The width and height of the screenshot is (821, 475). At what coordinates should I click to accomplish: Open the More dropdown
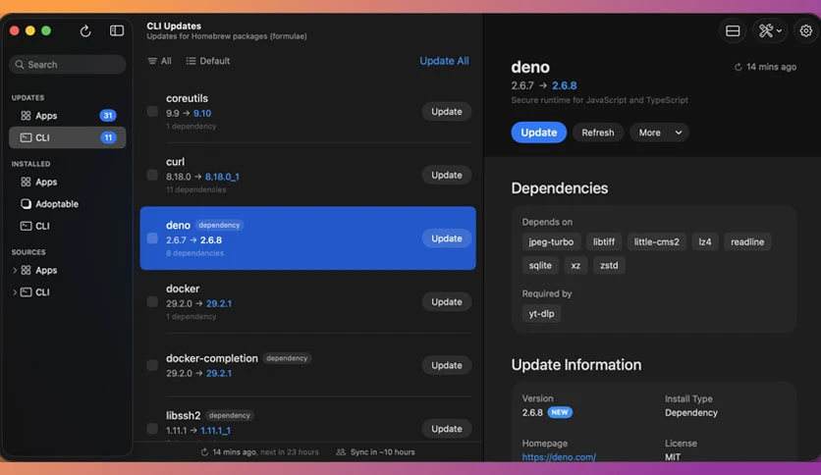(659, 132)
